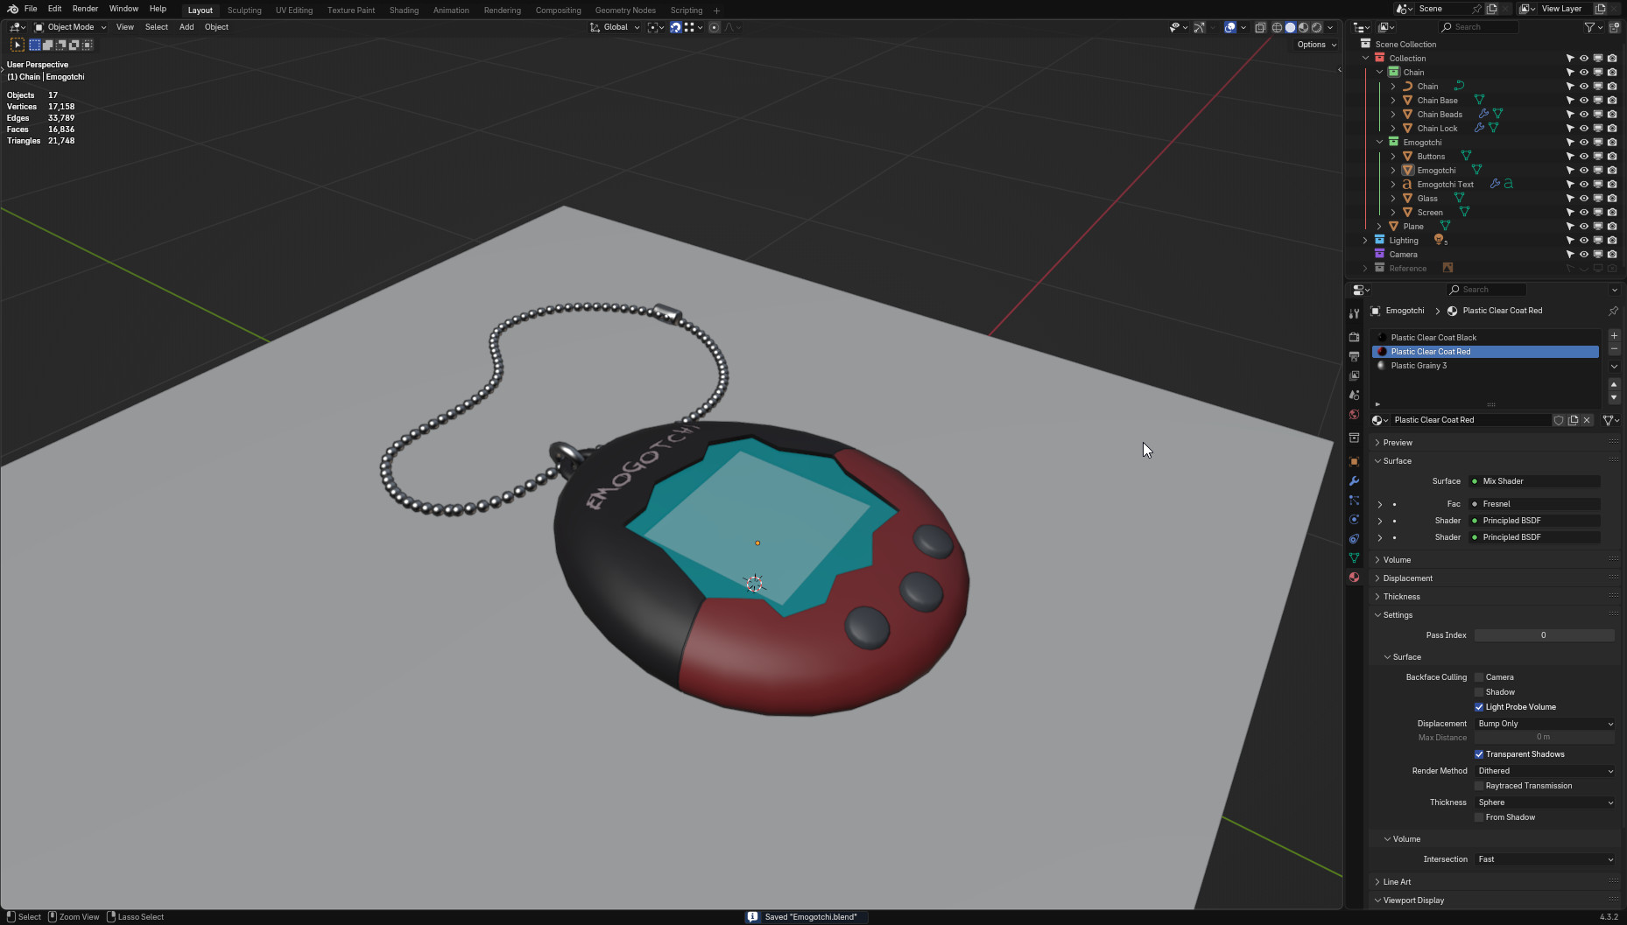Enable Raytraced Transmission checkbox
Screen dimensions: 1627x925
point(1479,786)
